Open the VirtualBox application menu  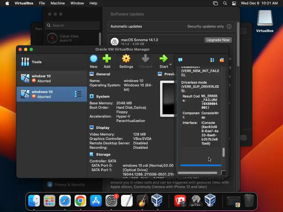[24, 3]
